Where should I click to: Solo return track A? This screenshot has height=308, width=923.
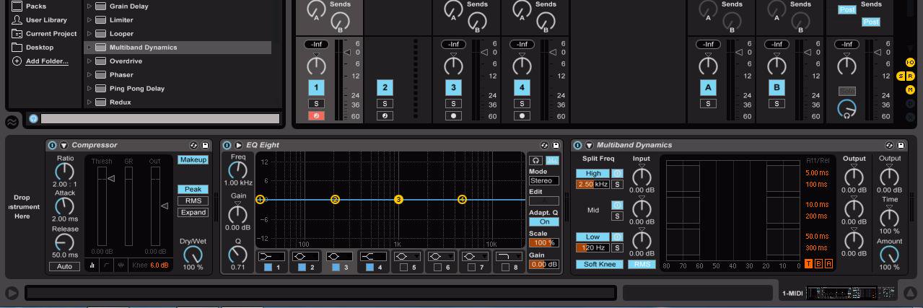coord(708,104)
